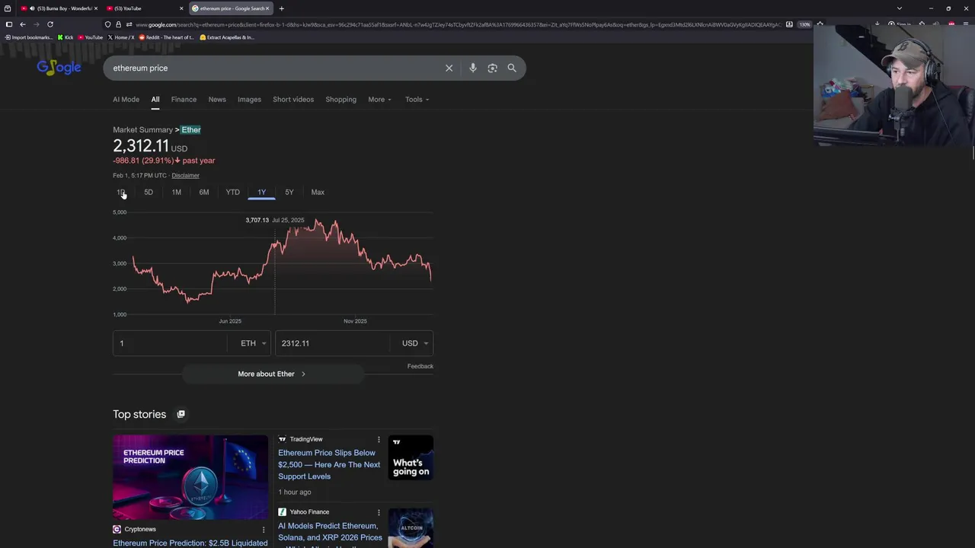
Task: Click the Ethereum Price Prediction thumbnail
Action: coord(190,477)
